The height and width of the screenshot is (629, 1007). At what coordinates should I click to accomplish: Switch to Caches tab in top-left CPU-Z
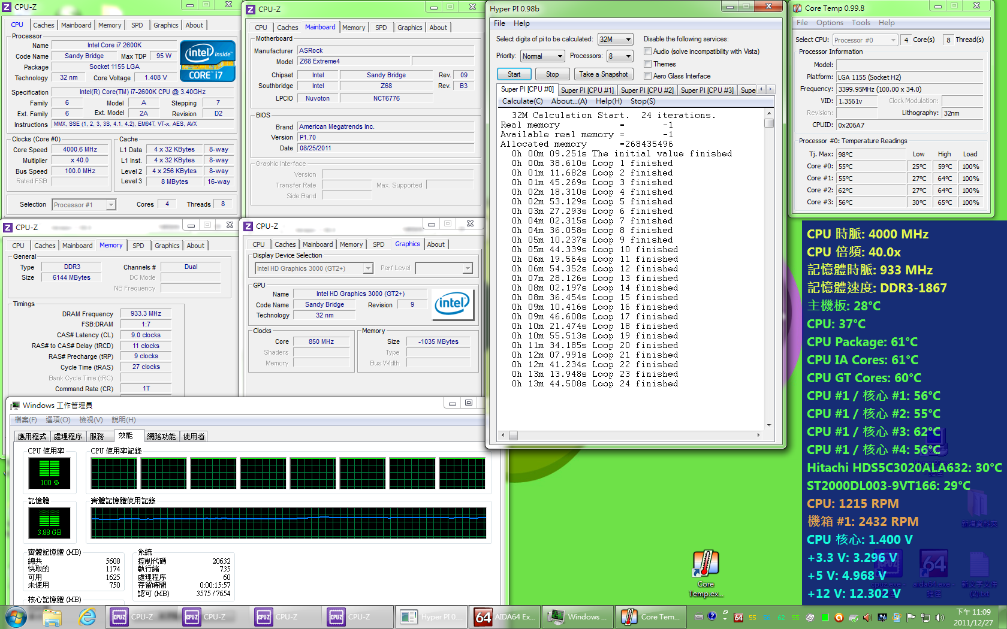44,25
